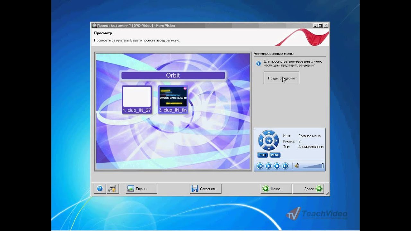Viewport: 411px width, 231px height.
Task: Expand the 'Еще >>' options button
Action: coord(142,189)
